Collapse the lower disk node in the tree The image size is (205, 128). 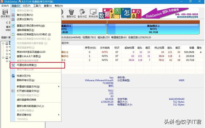click(3, 57)
